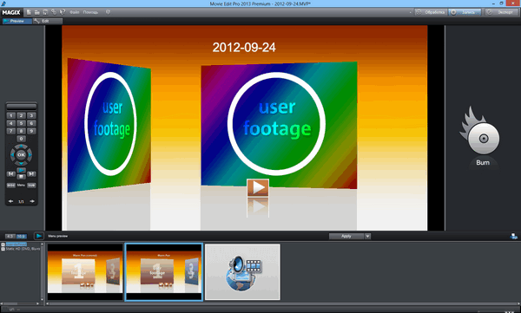521x313 pixels.
Task: Switch to the Edit tab
Action: 48,21
